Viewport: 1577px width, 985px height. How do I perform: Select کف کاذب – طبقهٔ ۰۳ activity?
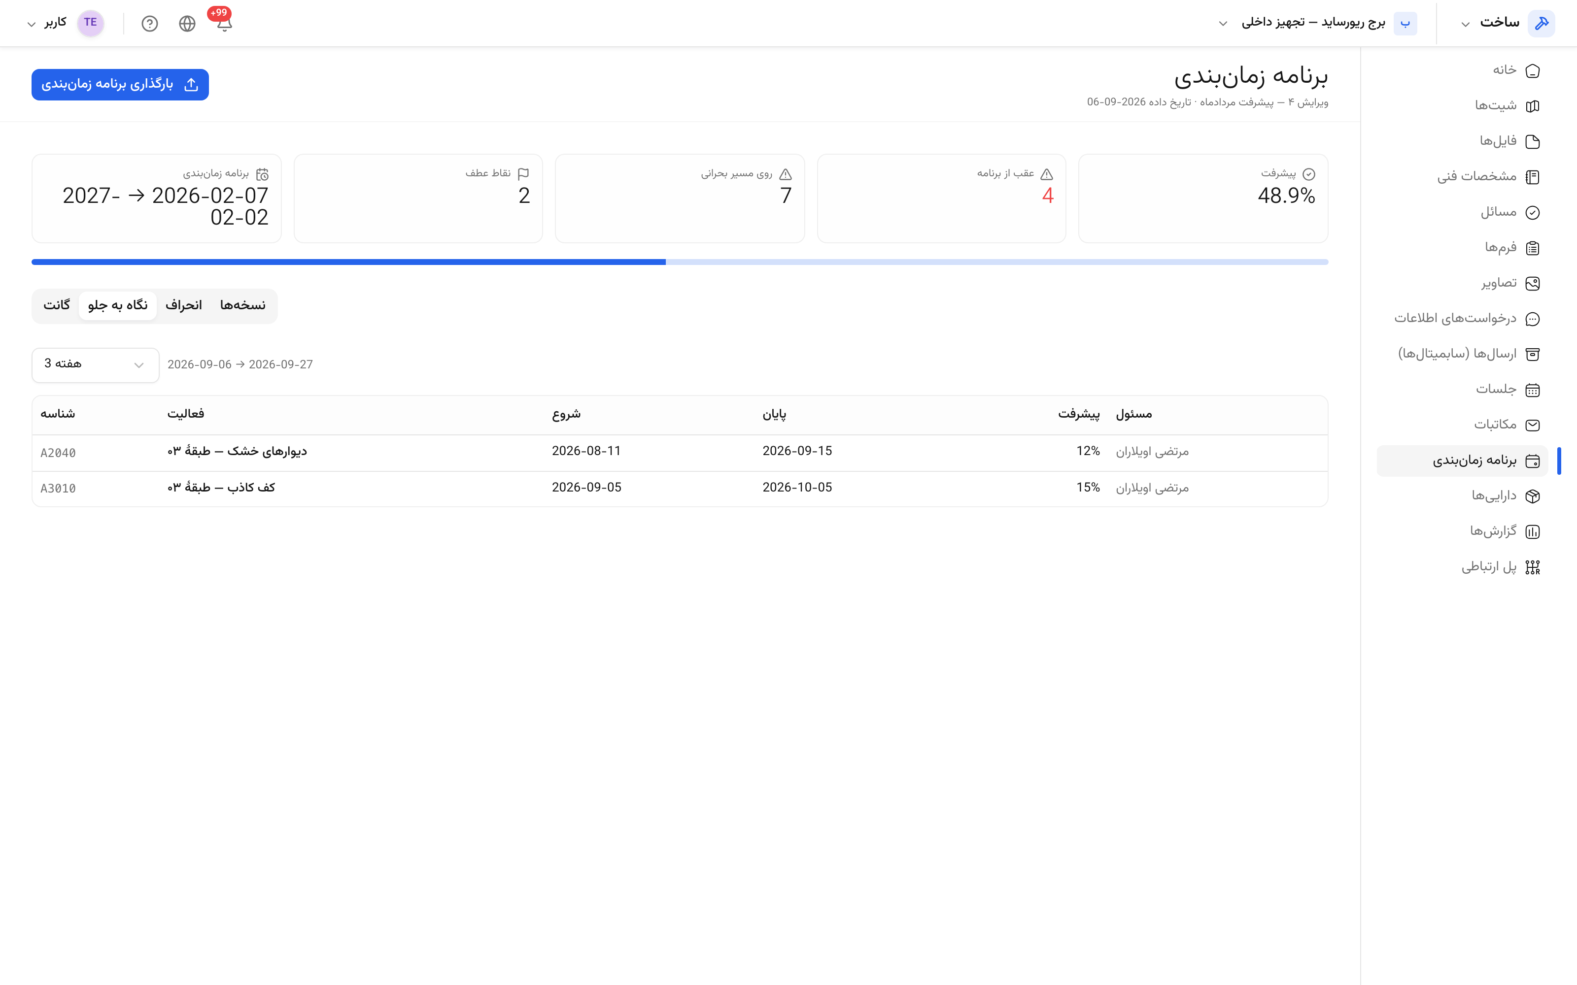coord(222,487)
